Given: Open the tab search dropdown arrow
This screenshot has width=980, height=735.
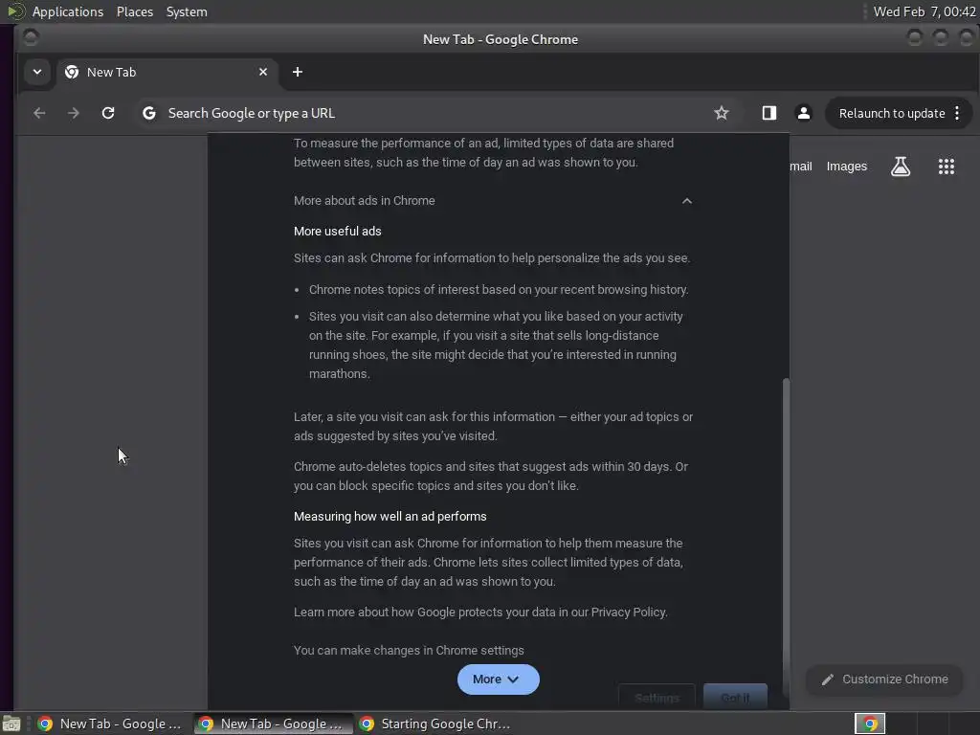Looking at the screenshot, I should tap(37, 72).
